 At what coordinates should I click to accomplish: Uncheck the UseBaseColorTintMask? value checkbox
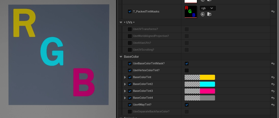pos(187,64)
